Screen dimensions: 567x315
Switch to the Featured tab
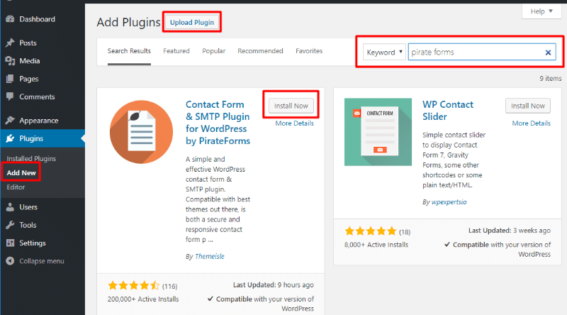tap(176, 51)
